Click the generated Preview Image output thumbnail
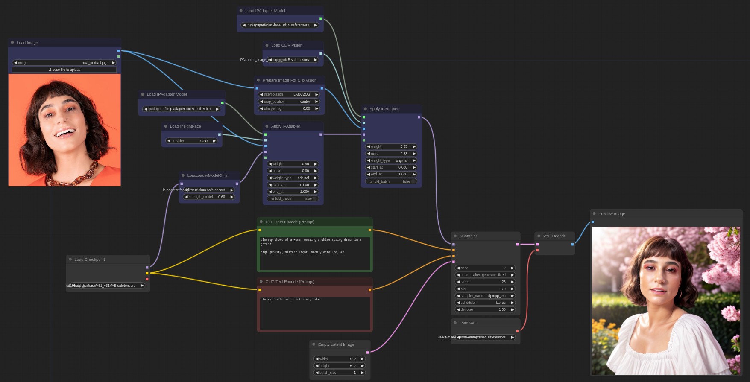Image resolution: width=750 pixels, height=382 pixels. [x=666, y=301]
